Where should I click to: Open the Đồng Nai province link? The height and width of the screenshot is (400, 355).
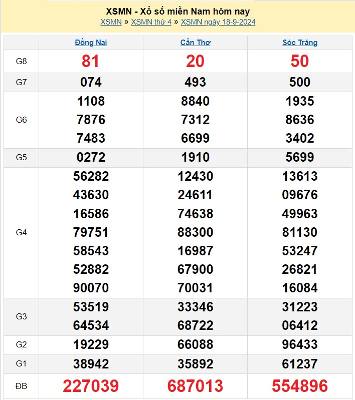(91, 43)
